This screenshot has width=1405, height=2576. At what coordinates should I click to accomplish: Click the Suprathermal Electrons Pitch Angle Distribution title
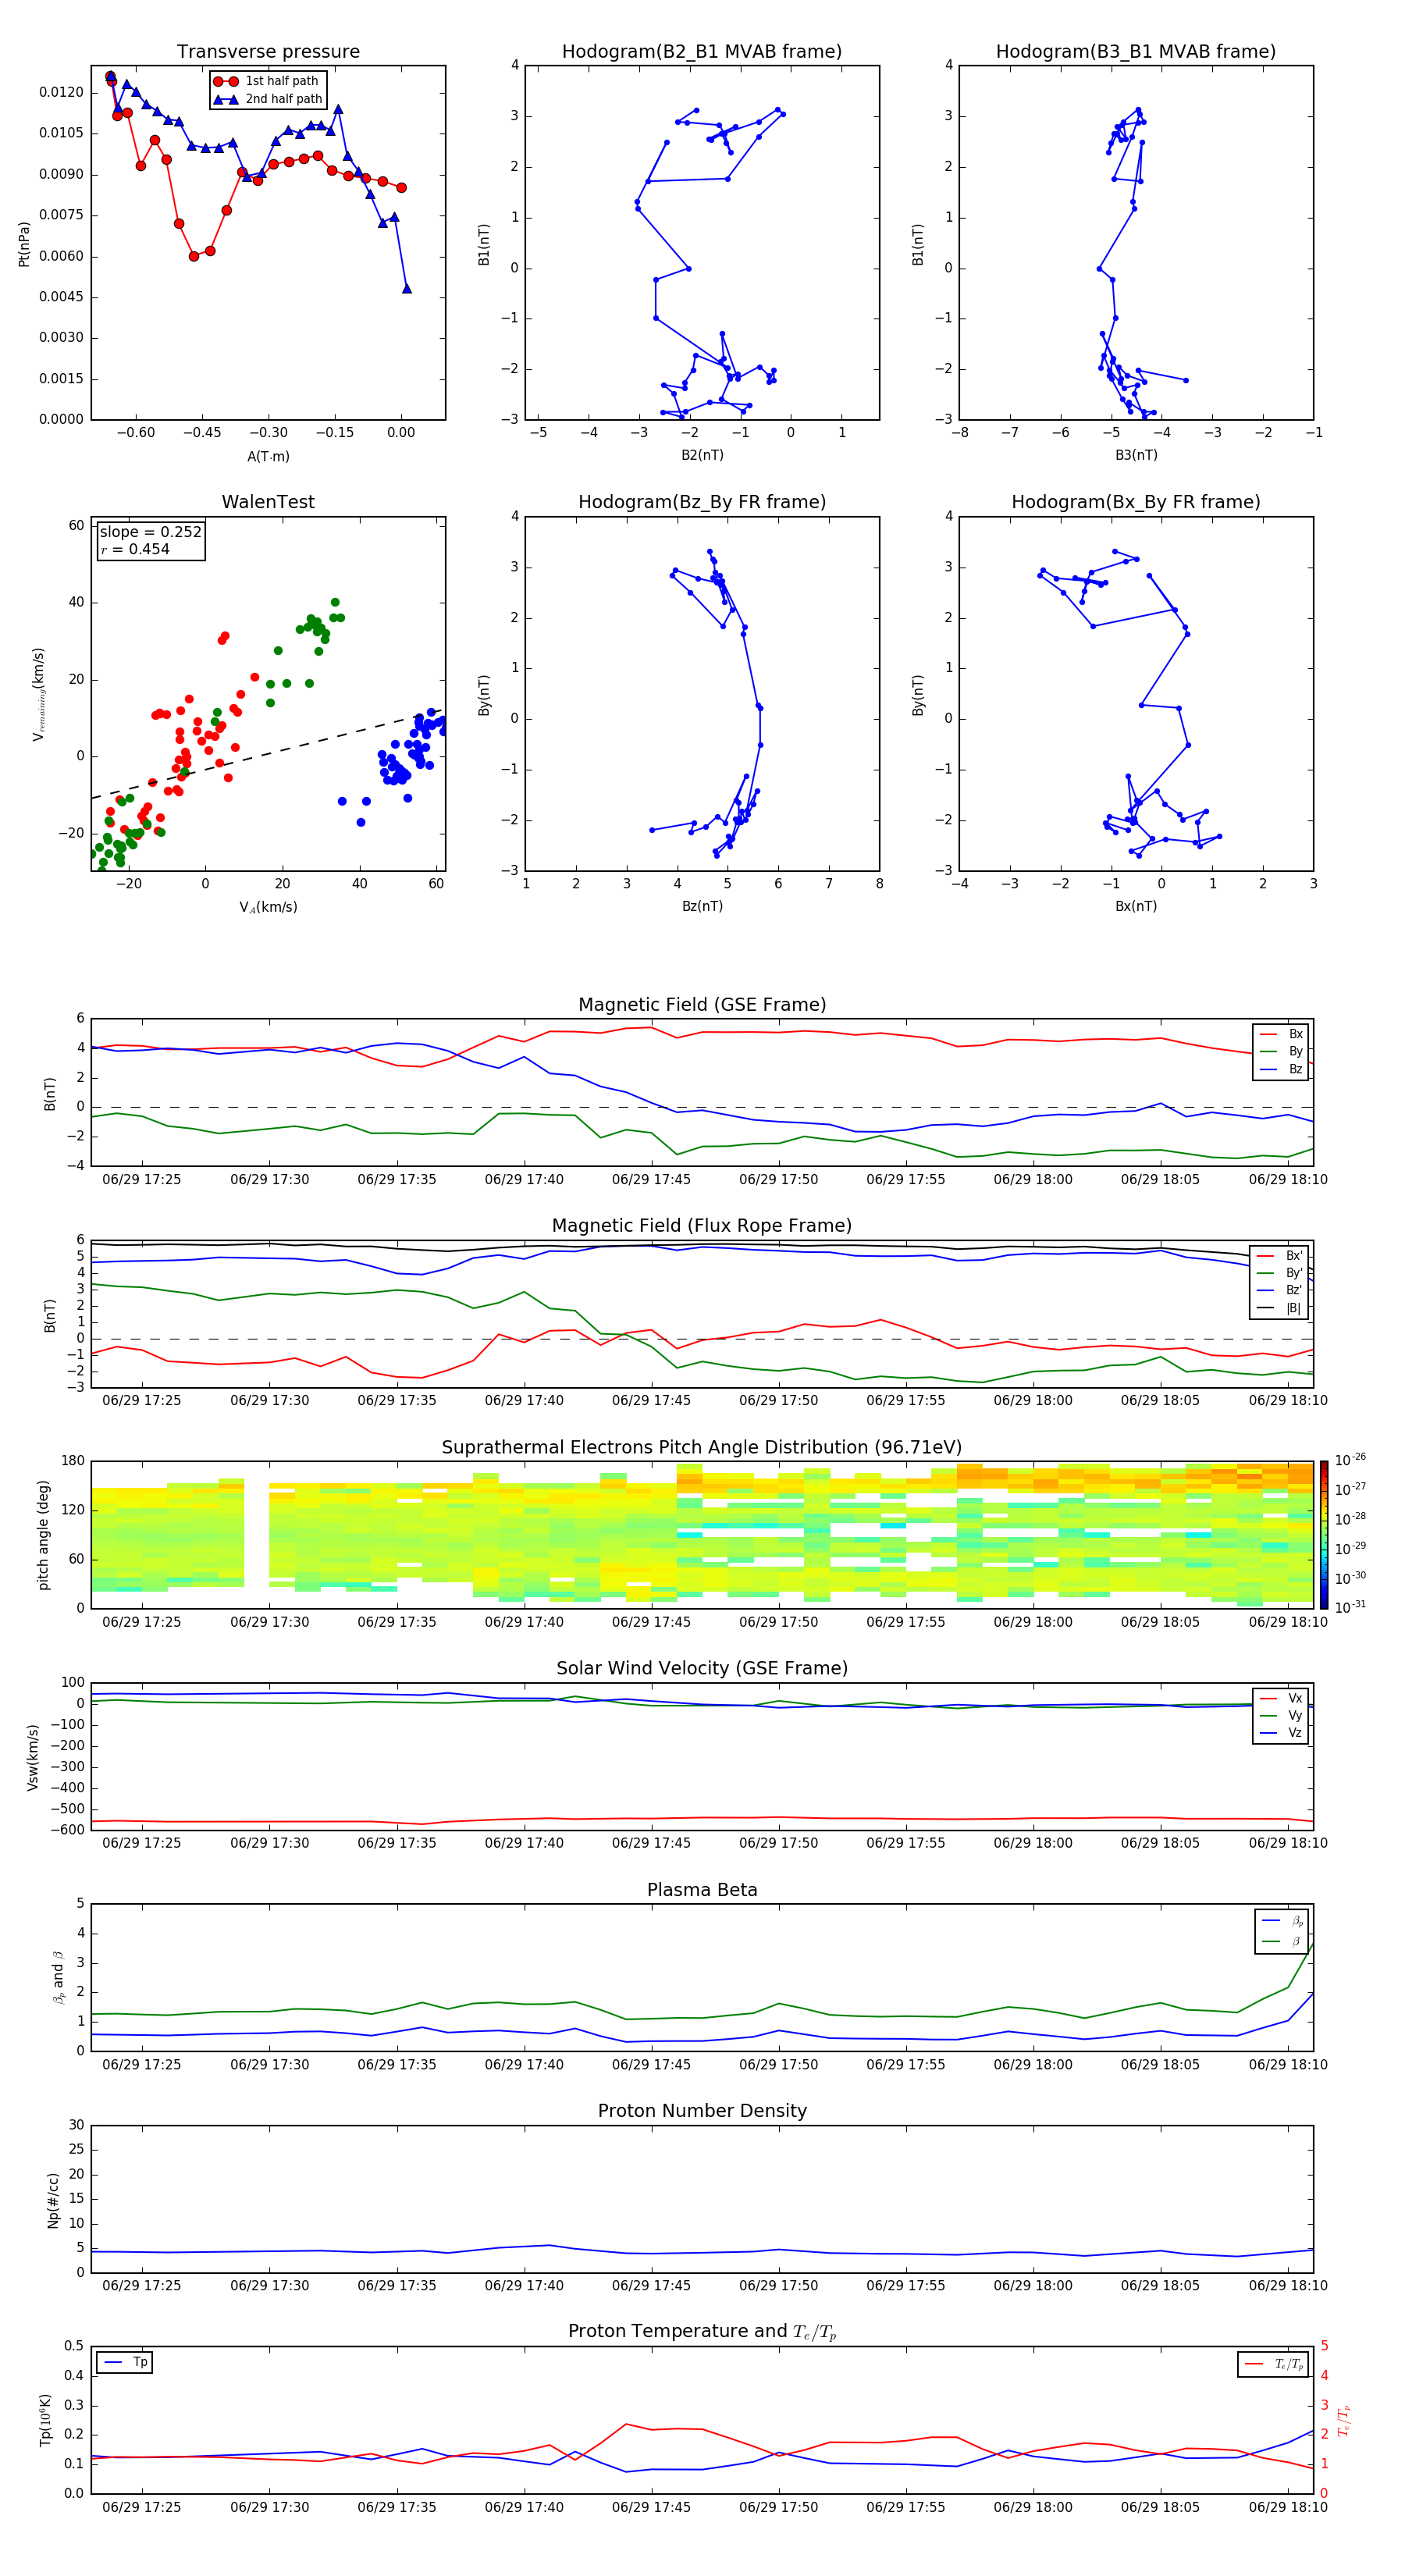point(702,1448)
